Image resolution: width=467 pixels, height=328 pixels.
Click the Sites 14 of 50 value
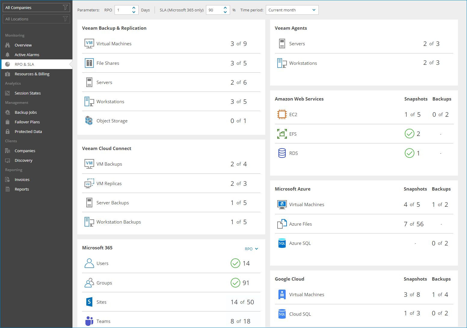coord(242,302)
